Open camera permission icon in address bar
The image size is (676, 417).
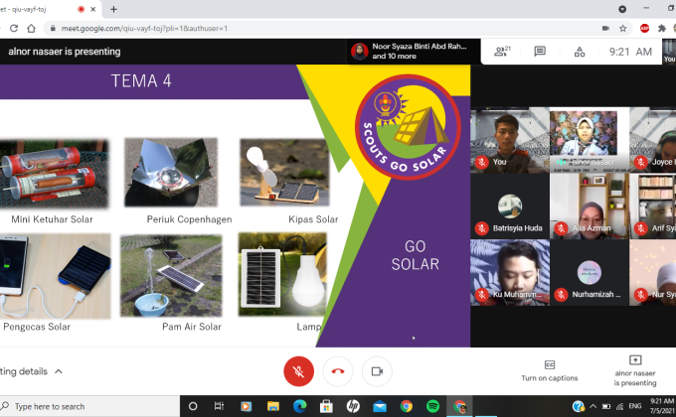pos(605,29)
